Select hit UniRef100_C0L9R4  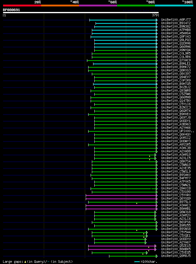[176, 57]
